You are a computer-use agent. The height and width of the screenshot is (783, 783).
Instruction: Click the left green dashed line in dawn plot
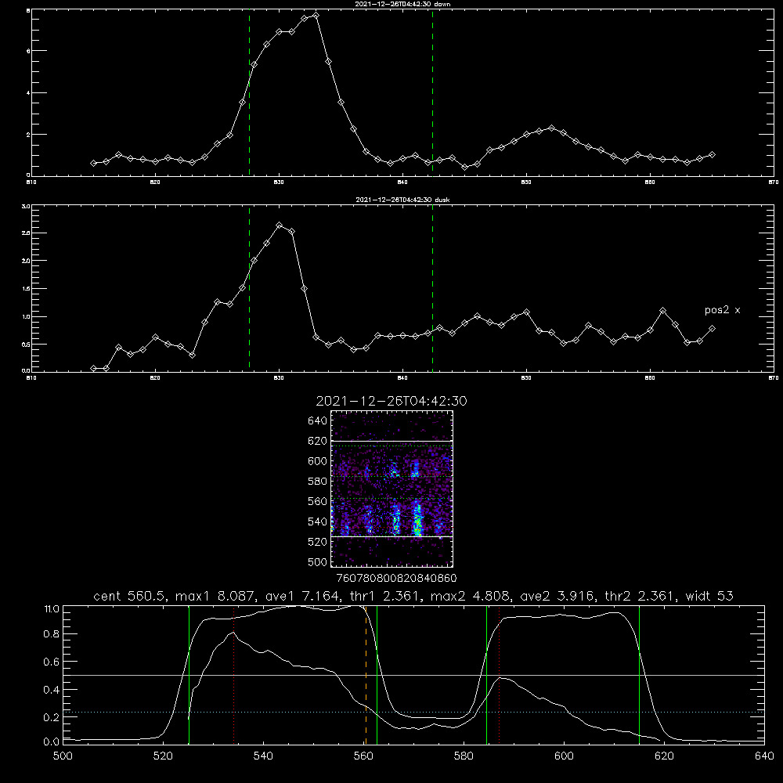click(x=249, y=93)
